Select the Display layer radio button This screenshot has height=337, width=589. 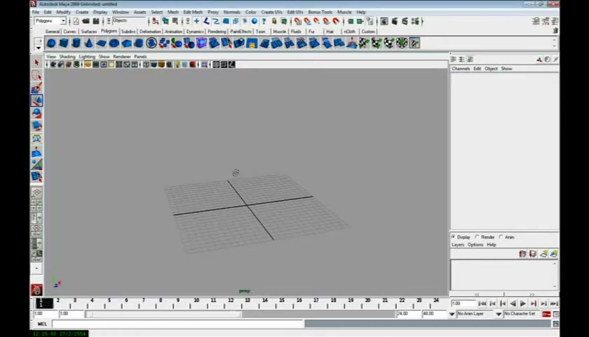454,237
